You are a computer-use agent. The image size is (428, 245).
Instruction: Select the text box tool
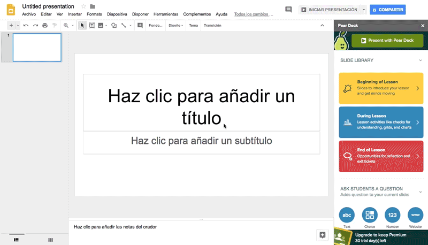coord(91,26)
